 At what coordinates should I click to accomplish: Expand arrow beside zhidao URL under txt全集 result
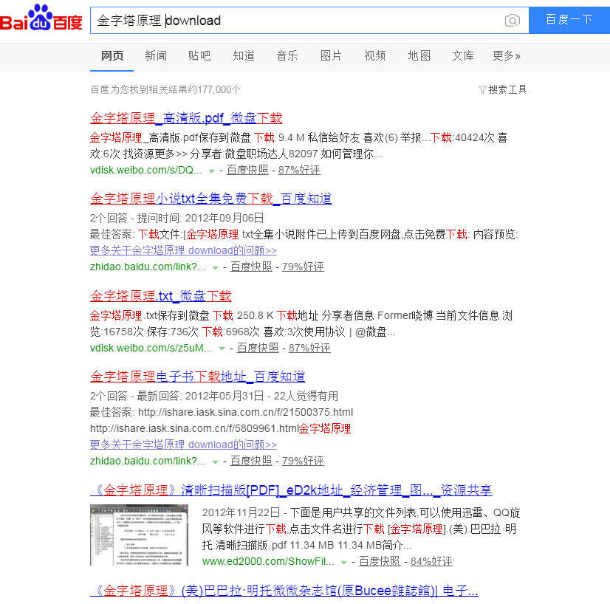(x=215, y=267)
